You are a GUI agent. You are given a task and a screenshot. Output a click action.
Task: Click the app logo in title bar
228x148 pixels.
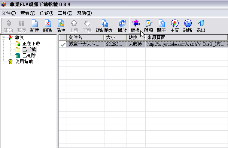coord(3,4)
